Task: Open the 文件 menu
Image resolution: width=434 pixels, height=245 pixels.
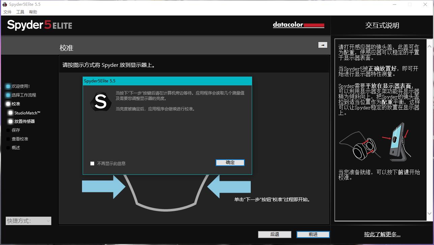Action: [x=7, y=12]
